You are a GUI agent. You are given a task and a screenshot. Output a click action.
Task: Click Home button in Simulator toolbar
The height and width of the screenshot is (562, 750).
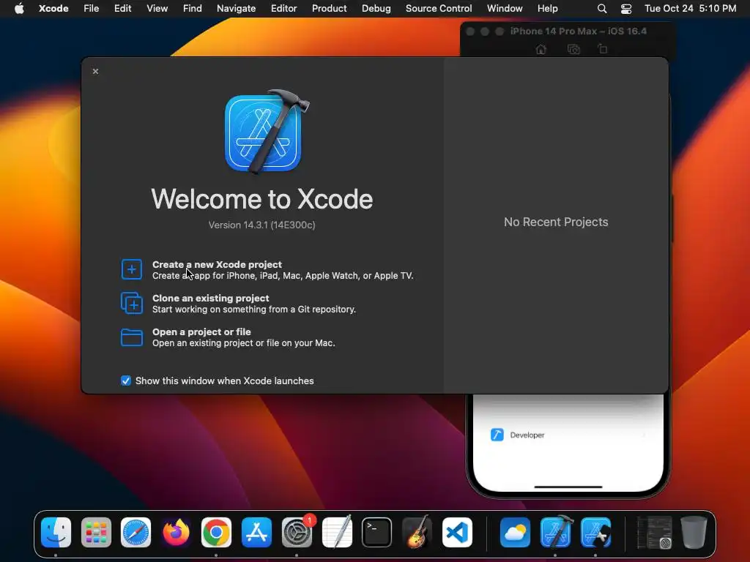pos(541,49)
